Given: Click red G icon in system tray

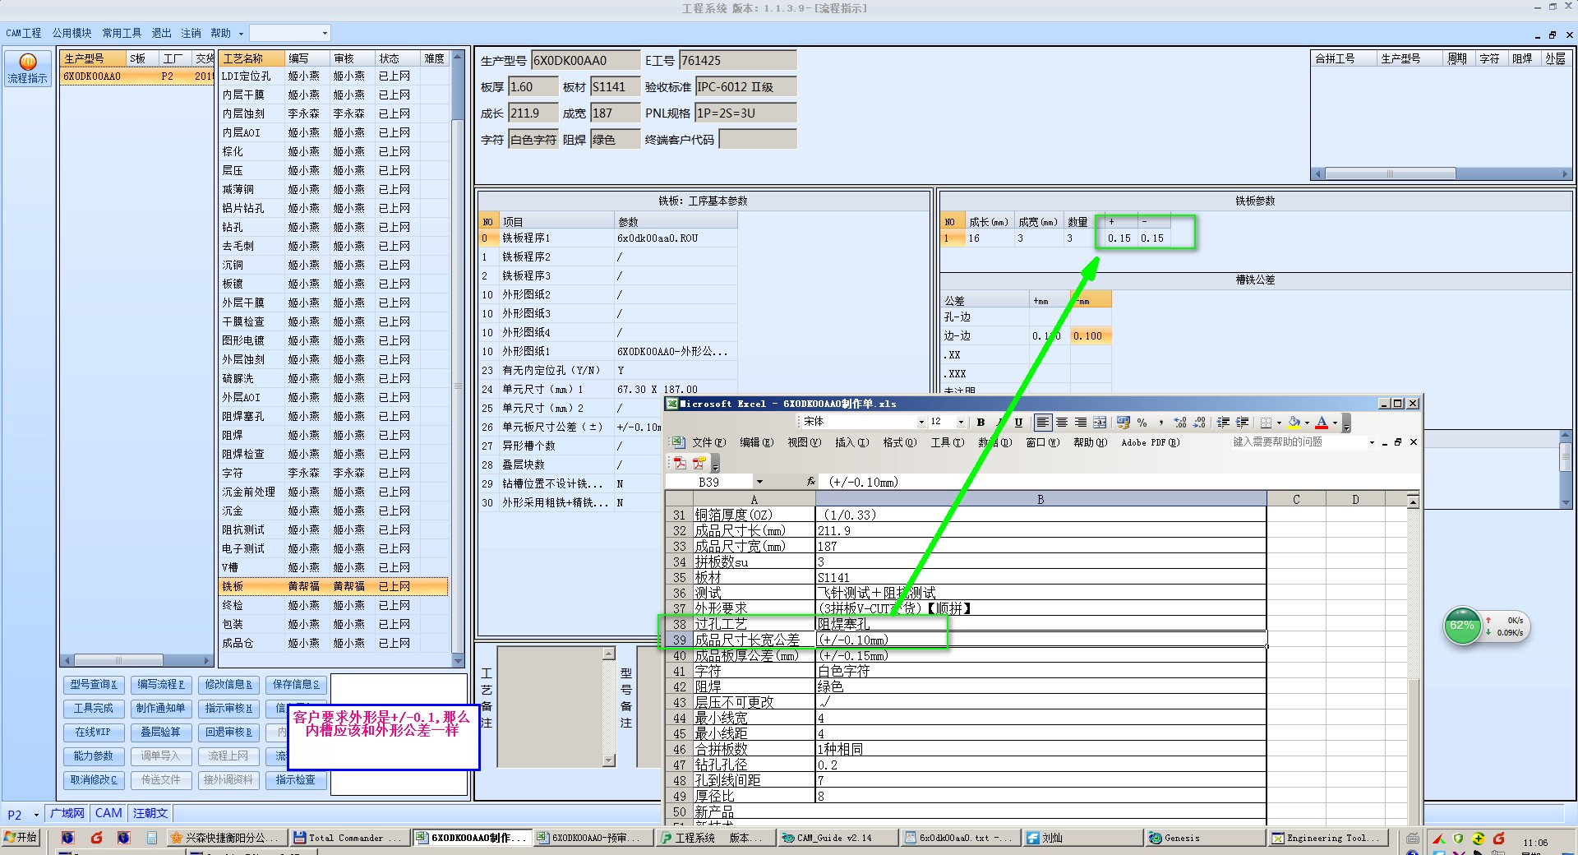Looking at the screenshot, I should point(1498,839).
